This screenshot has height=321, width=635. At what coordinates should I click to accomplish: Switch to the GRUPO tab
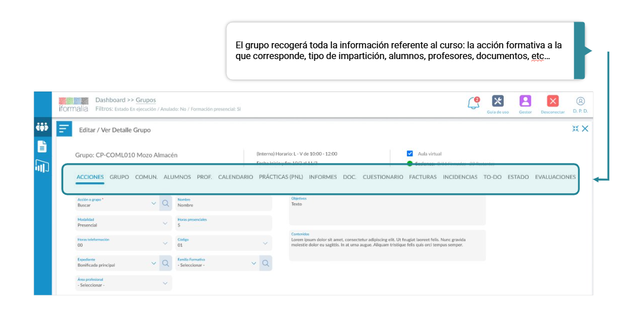(x=119, y=177)
